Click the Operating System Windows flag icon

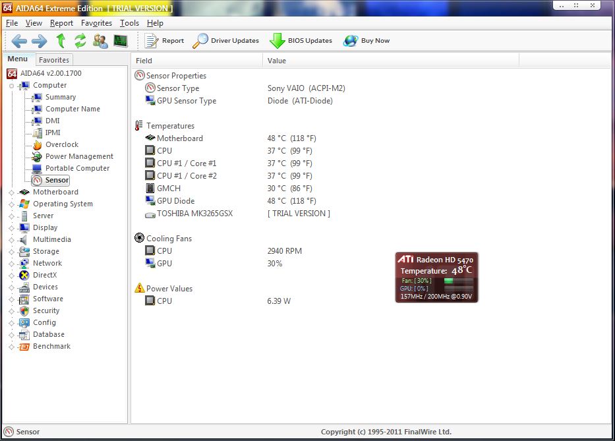tap(24, 204)
